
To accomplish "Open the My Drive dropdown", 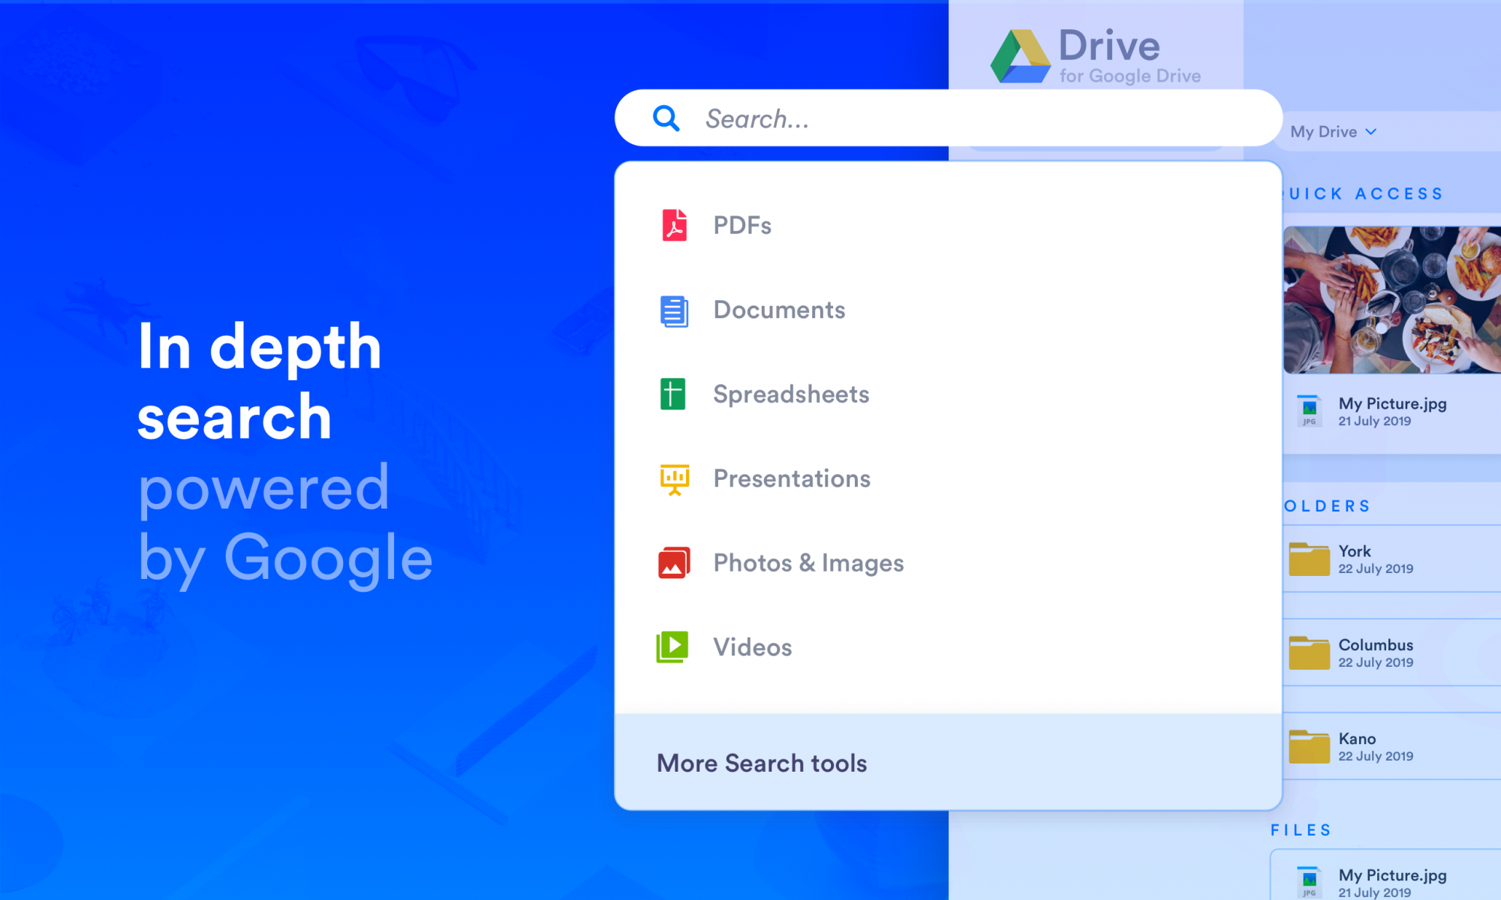I will point(1334,132).
